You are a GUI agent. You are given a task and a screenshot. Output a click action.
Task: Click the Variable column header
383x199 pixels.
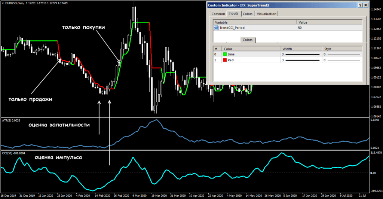point(254,22)
